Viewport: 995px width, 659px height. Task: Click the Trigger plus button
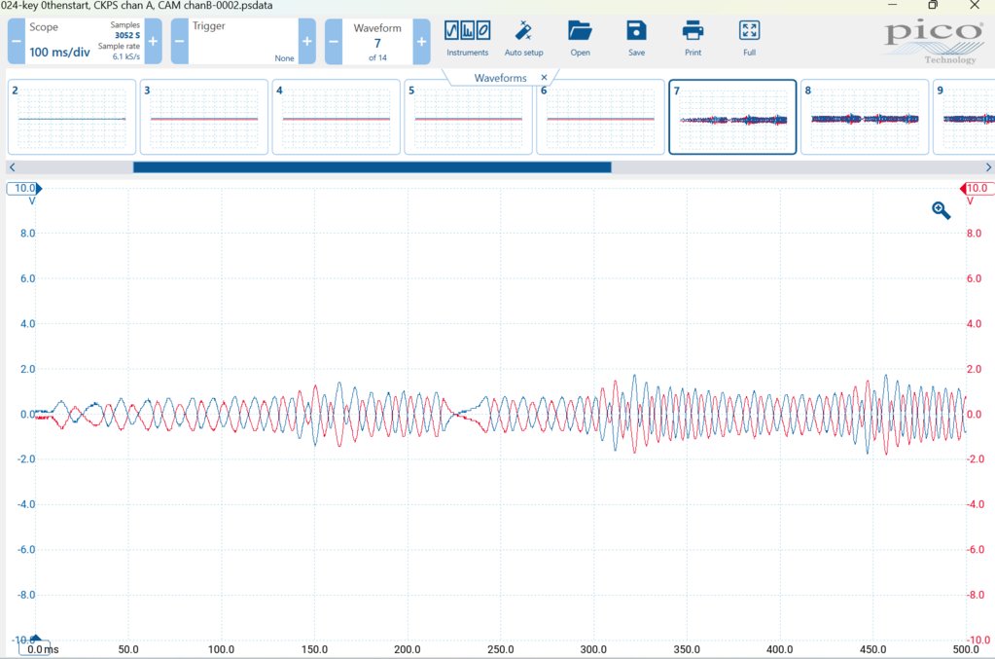click(x=307, y=41)
